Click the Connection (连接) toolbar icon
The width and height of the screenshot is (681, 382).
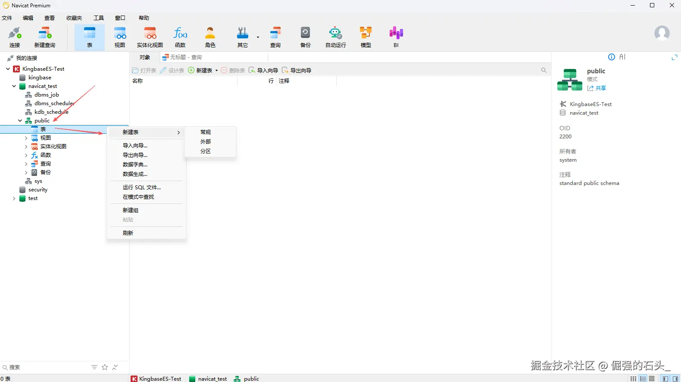coord(15,37)
